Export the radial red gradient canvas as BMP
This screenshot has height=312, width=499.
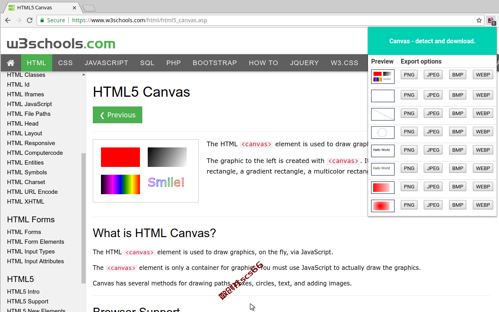pyautogui.click(x=458, y=205)
